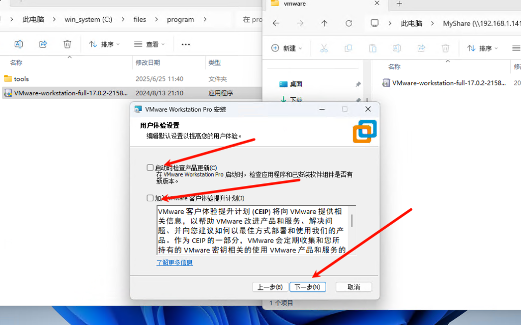The width and height of the screenshot is (521, 325).
Task: Click the VMware Workstation Pro installer title bar icon
Action: tap(138, 109)
